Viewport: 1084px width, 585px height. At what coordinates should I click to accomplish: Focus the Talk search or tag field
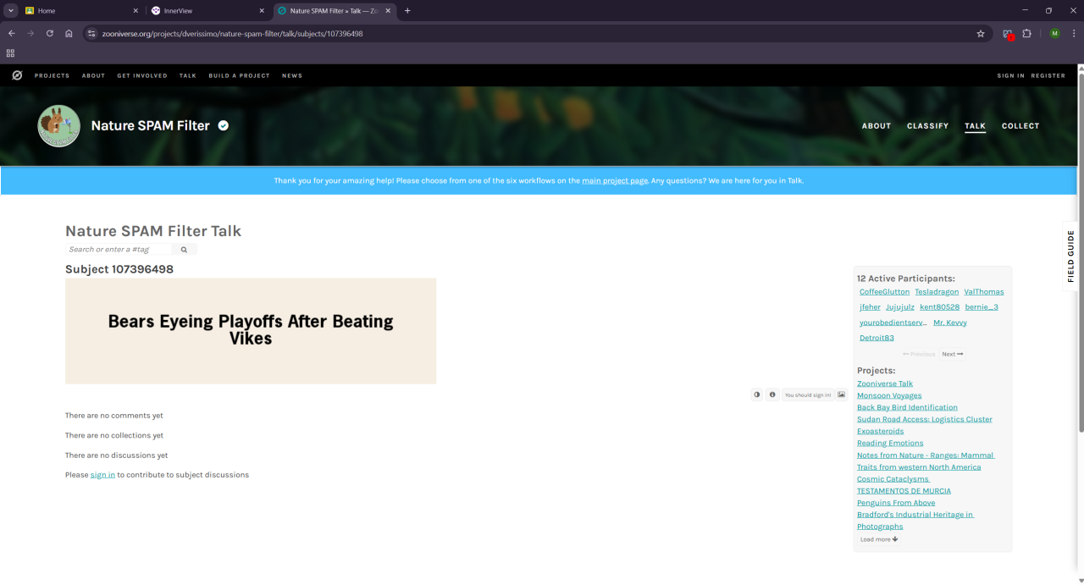pos(119,250)
